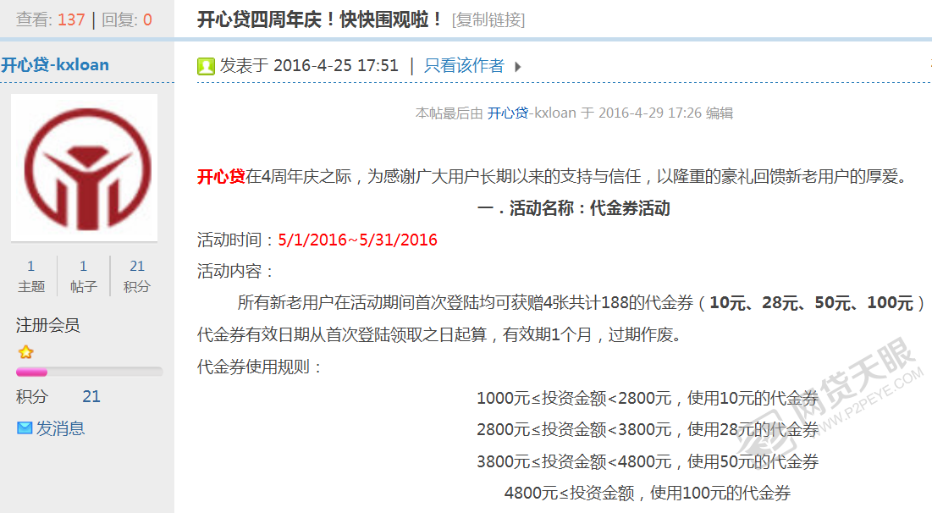932x513 pixels.
Task: Click the red date range 5/1/2016~5/31/2016
Action: (x=358, y=240)
